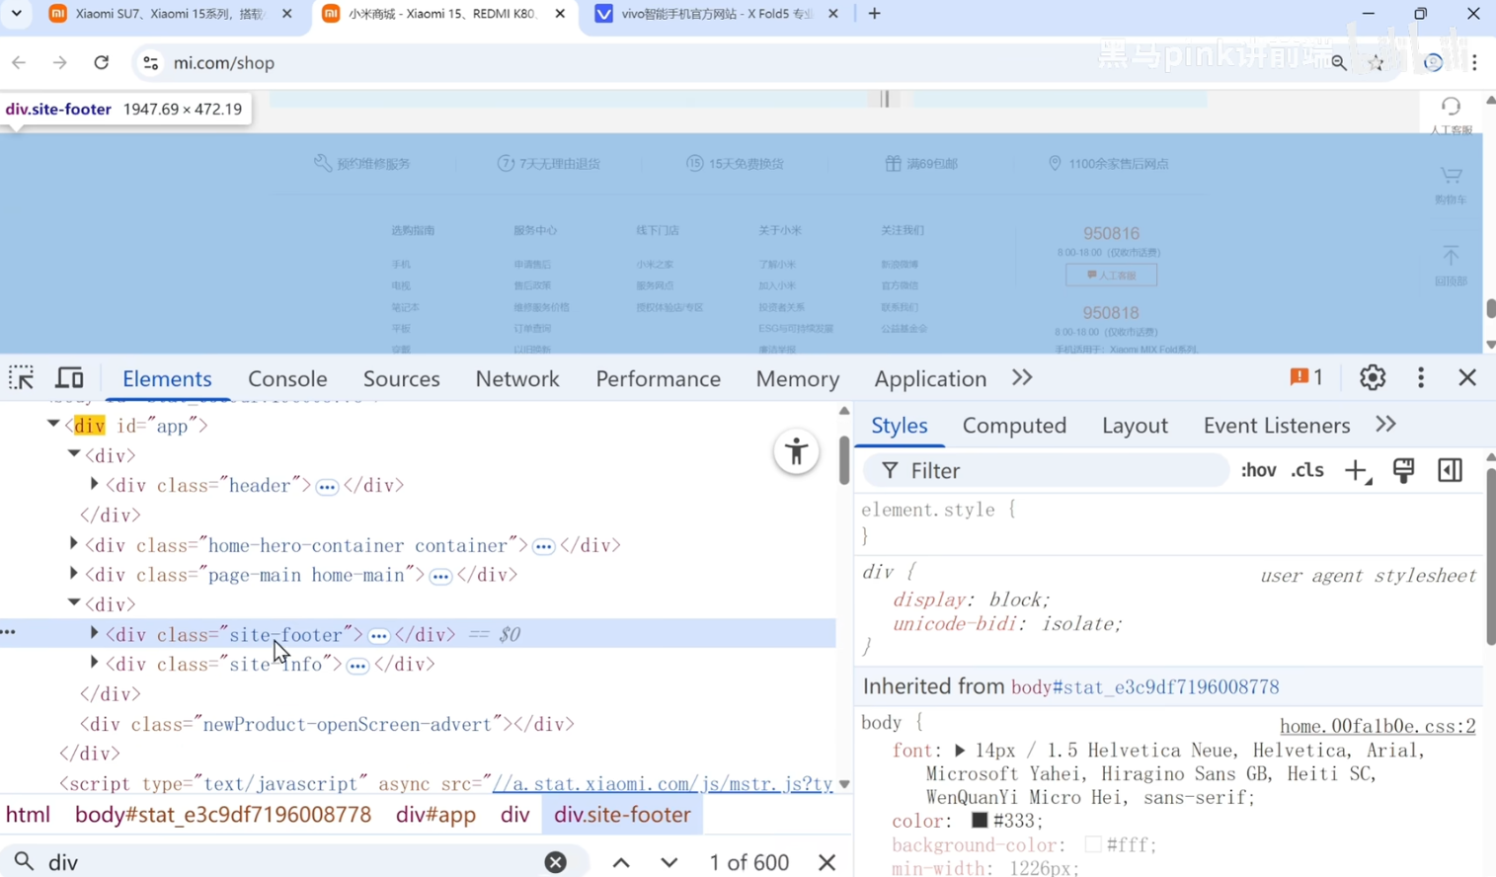Expand the home-hero-container div node
The image size is (1496, 877).
(x=74, y=544)
